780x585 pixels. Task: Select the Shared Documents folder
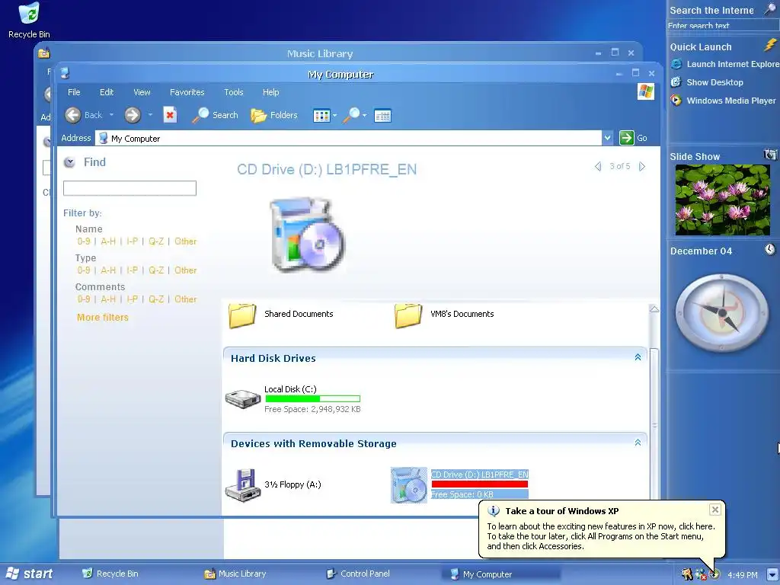(x=281, y=315)
